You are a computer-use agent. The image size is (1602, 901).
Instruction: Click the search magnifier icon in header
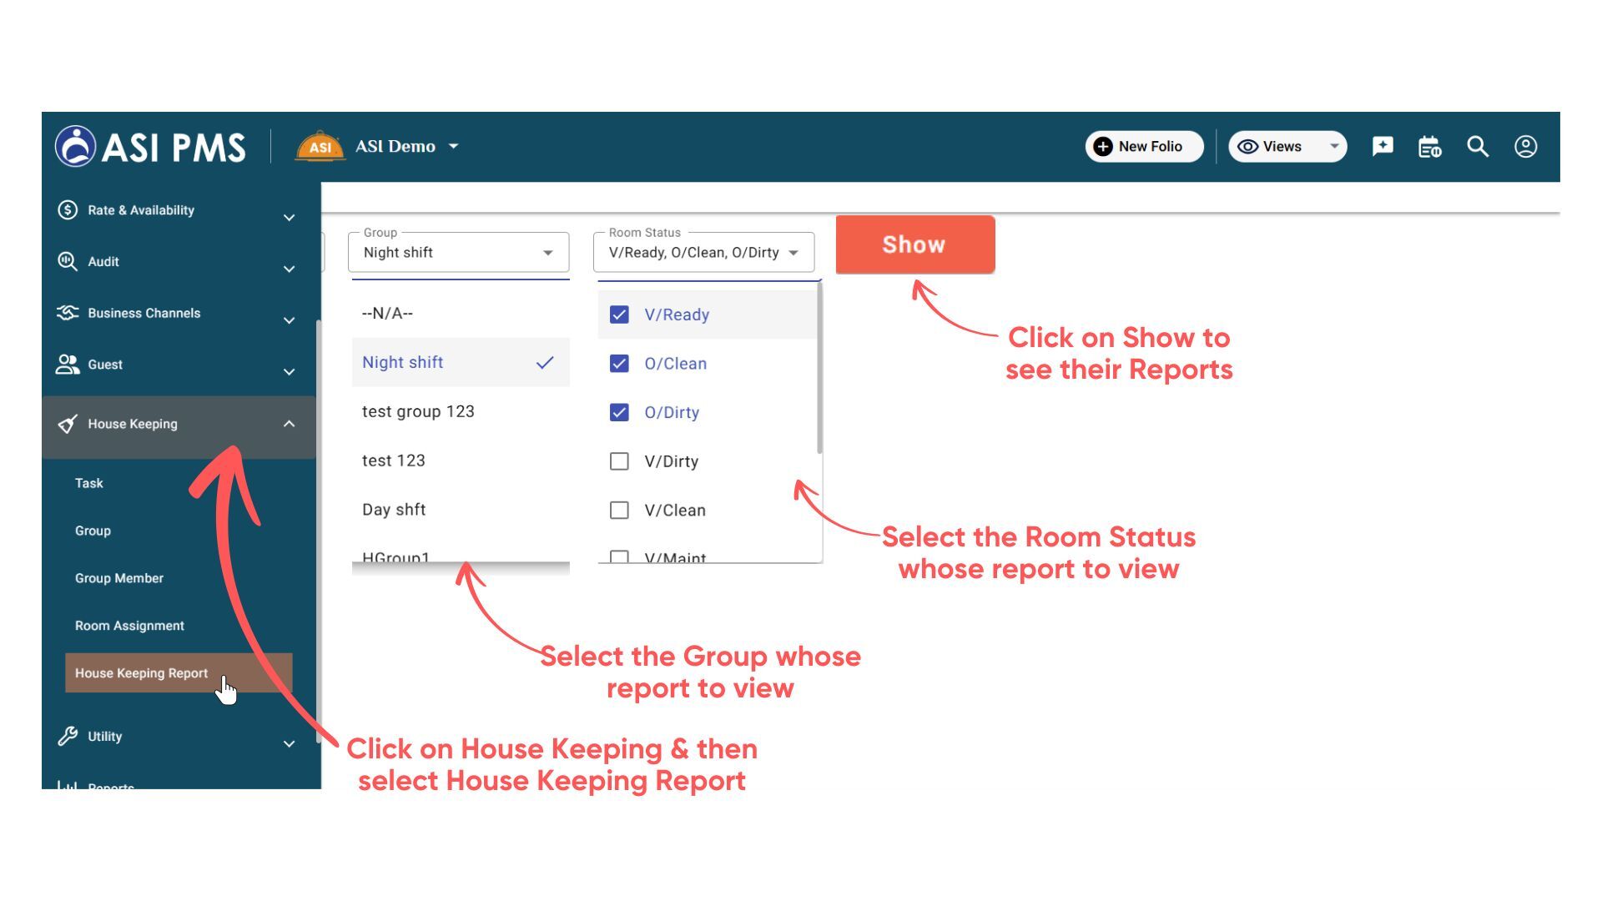coord(1478,147)
